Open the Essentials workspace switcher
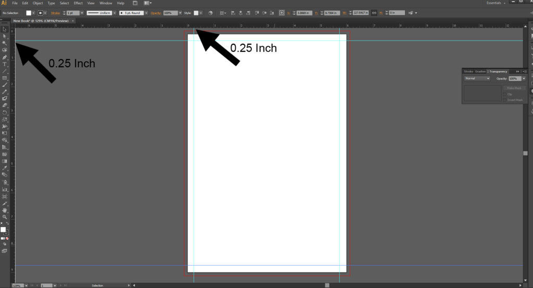The image size is (533, 288). coord(496,3)
